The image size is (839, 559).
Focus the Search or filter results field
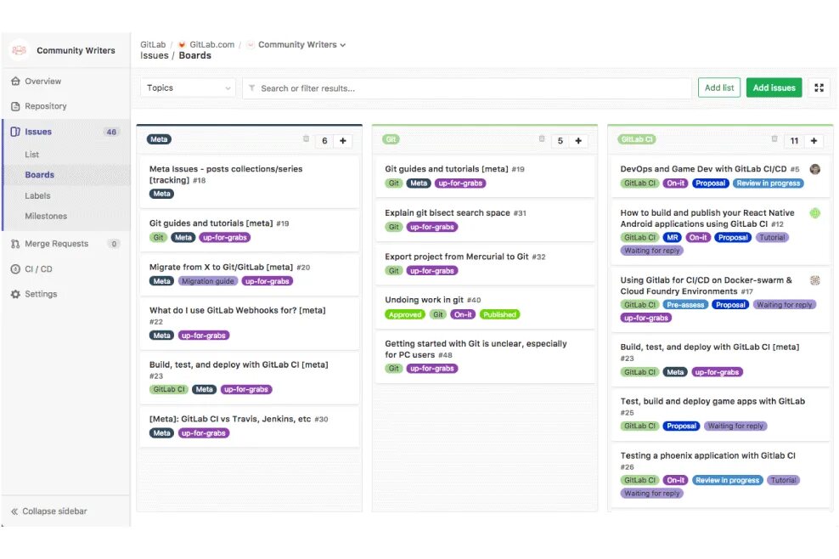click(467, 88)
